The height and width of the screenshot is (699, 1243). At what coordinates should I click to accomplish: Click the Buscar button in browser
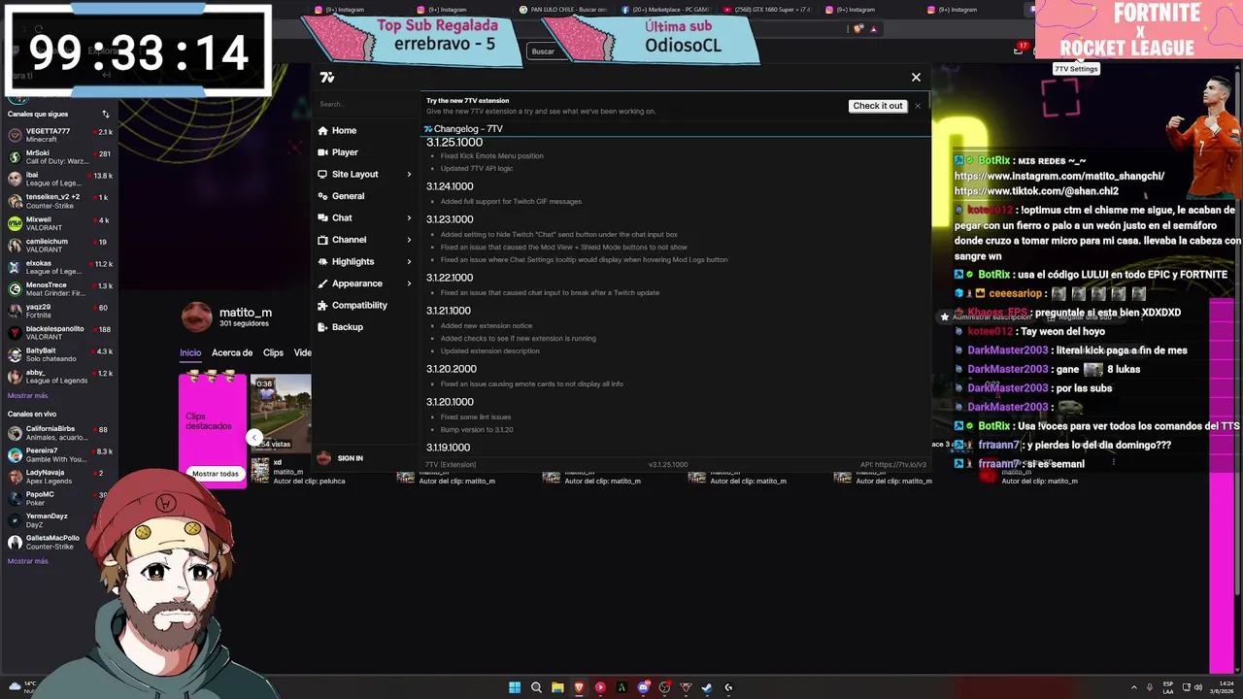[543, 51]
